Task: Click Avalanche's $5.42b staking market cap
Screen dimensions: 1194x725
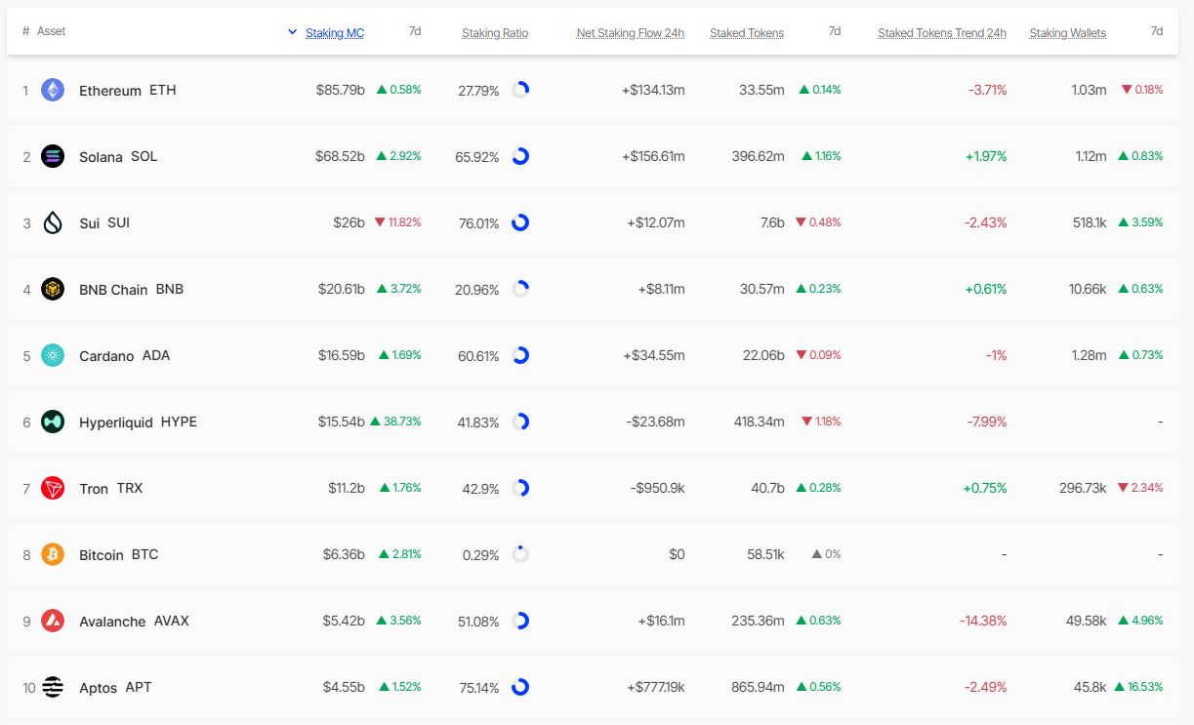Action: pos(344,621)
